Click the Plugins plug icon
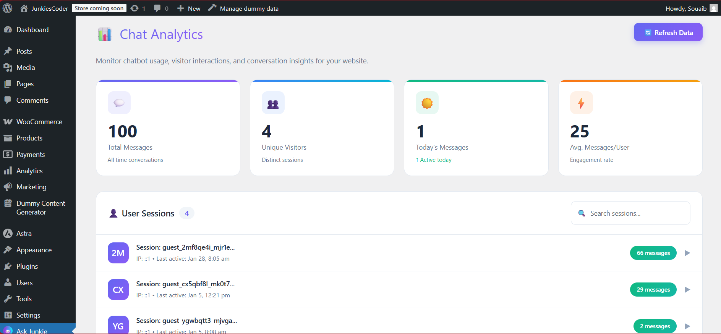Screen dimensions: 721x334 (8, 266)
